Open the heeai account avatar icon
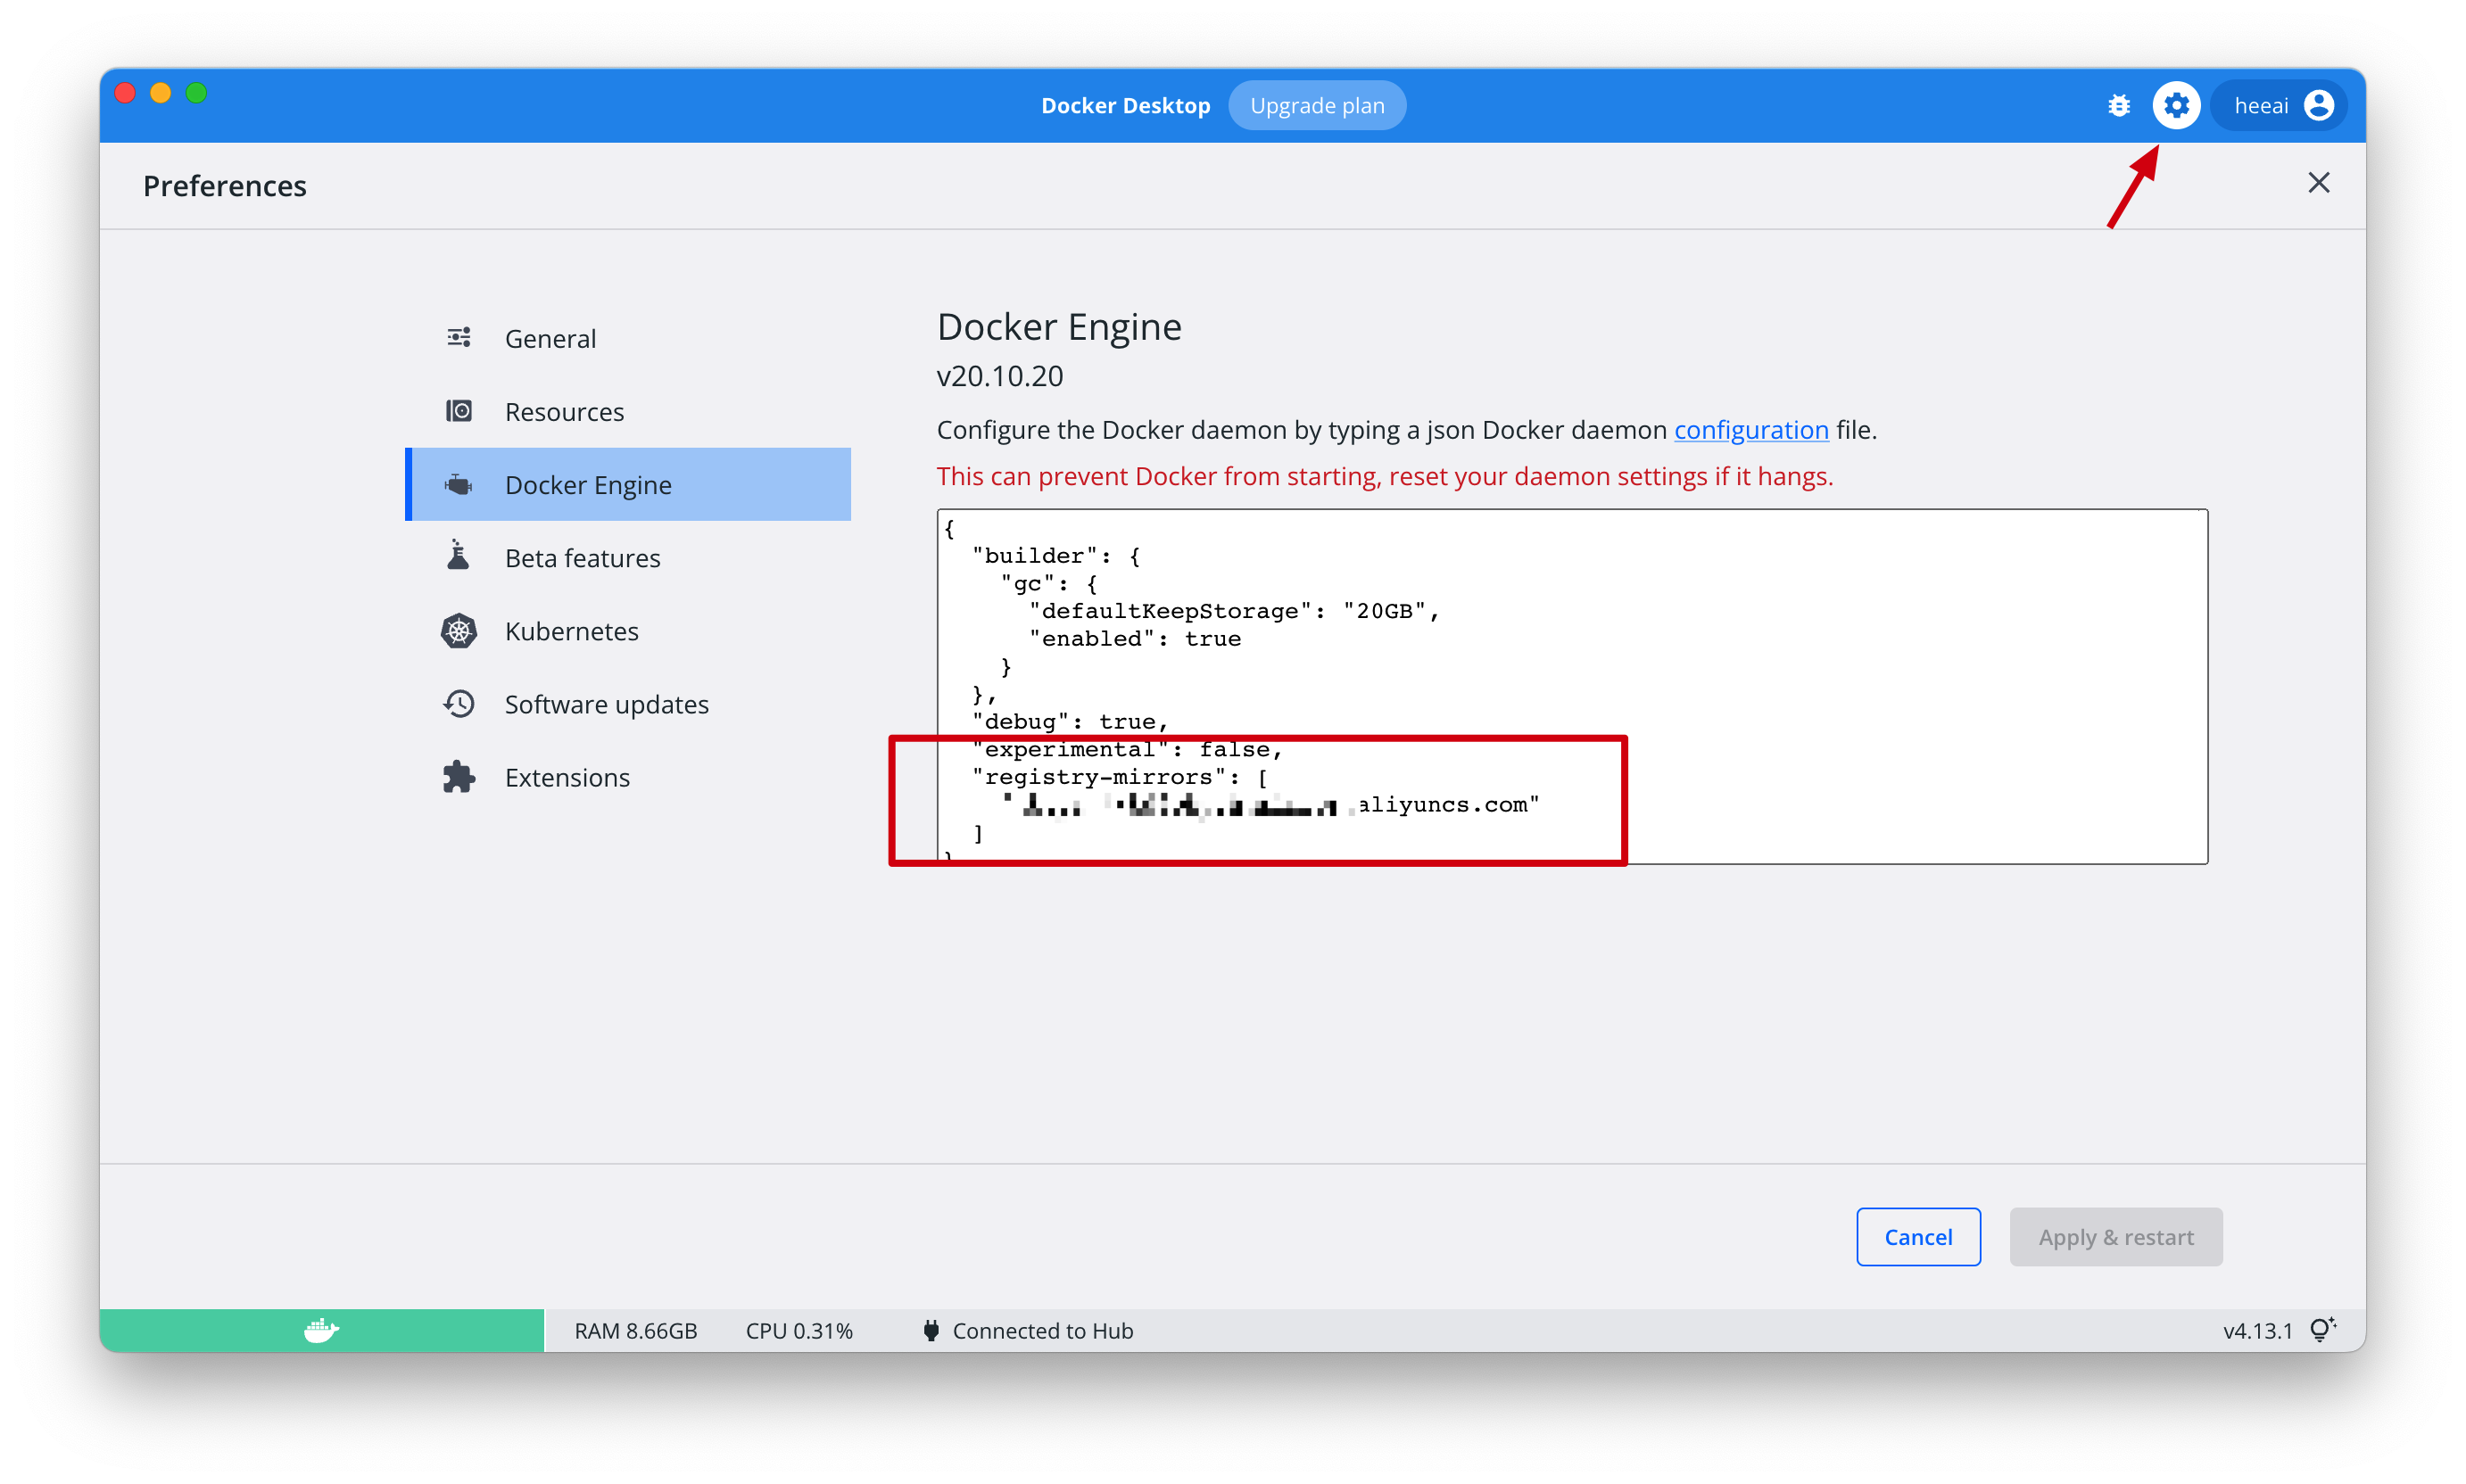Image resolution: width=2466 pixels, height=1484 pixels. 2318,105
